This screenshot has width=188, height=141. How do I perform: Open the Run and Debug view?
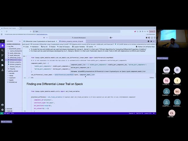coord(2,60)
